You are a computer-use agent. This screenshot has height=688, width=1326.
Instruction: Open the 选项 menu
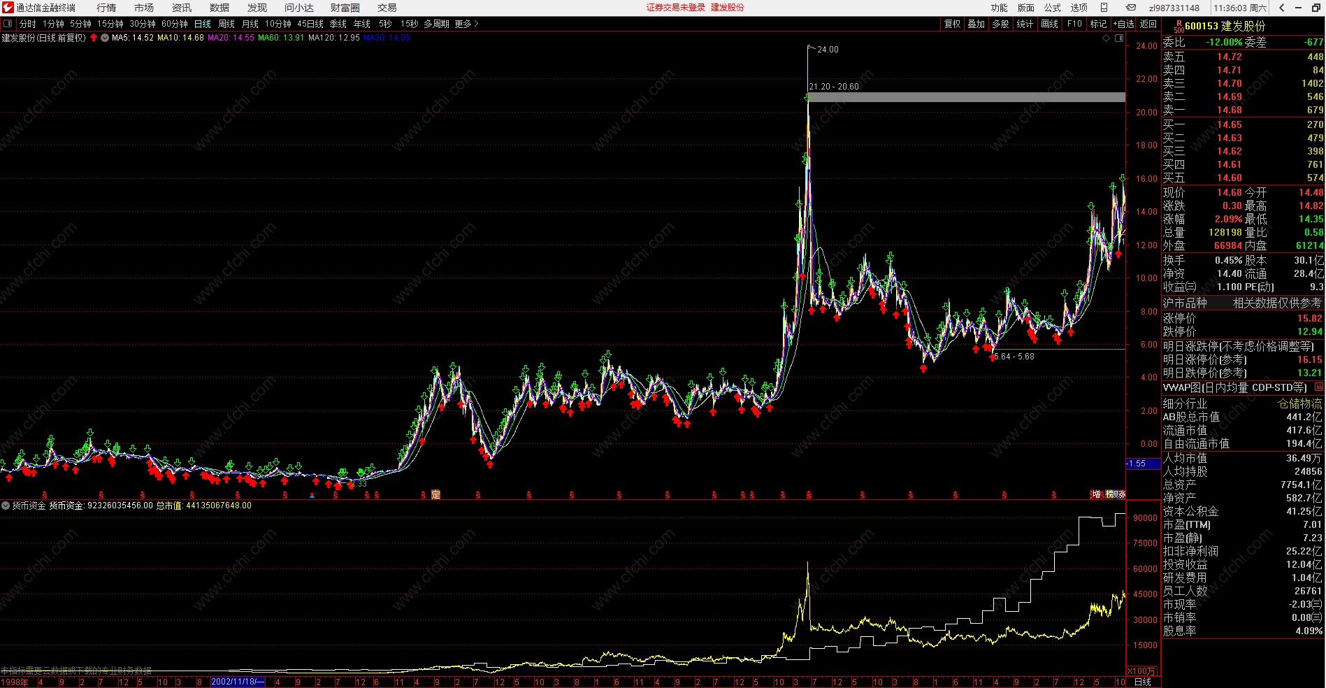pyautogui.click(x=1079, y=8)
